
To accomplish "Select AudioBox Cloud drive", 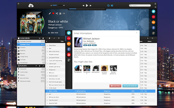I will 31,44.
